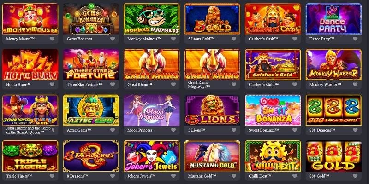Image resolution: width=369 pixels, height=184 pixels.
Task: Click the Monkey Warrior title text
Action: point(326,84)
